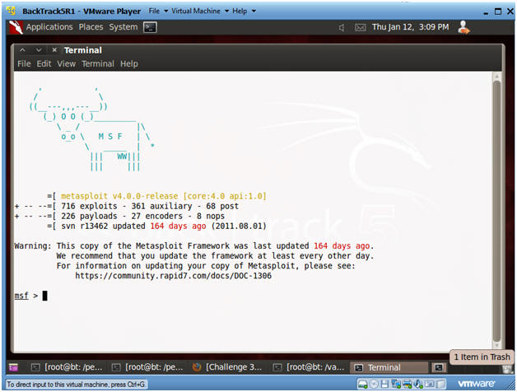517x392 pixels.
Task: Click the scrollbar up arrow in the terminal
Action: pyautogui.click(x=497, y=77)
